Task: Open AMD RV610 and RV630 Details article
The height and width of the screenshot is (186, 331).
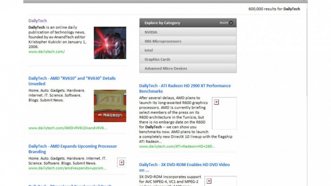Action: point(72,81)
